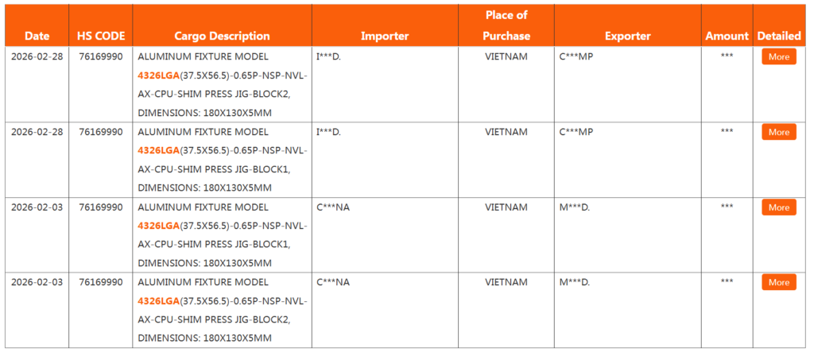This screenshot has height=352, width=814.
Task: Click the Cargo Description header
Action: [x=222, y=36]
